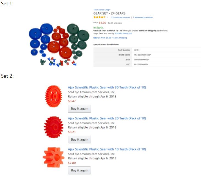Open Ajax Scientific Gear with 10 Teeth link
This screenshot has width=201, height=179.
pyautogui.click(x=107, y=149)
